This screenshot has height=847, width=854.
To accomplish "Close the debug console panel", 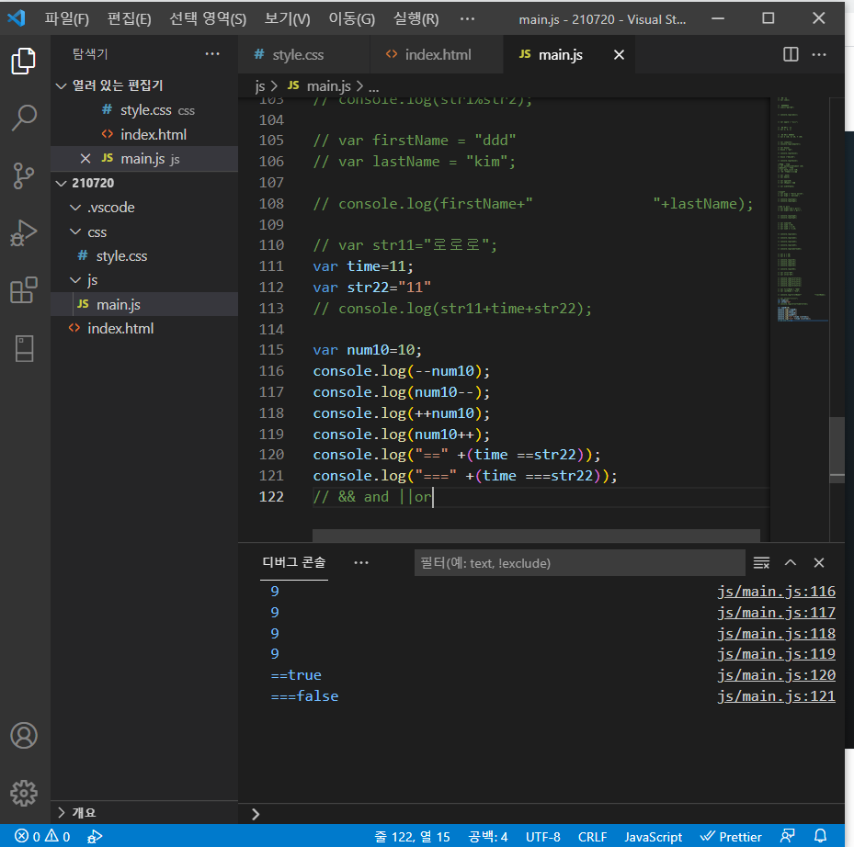I will click(x=819, y=562).
